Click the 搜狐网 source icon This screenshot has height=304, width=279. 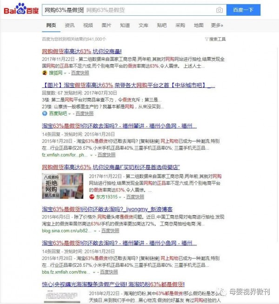45,73
